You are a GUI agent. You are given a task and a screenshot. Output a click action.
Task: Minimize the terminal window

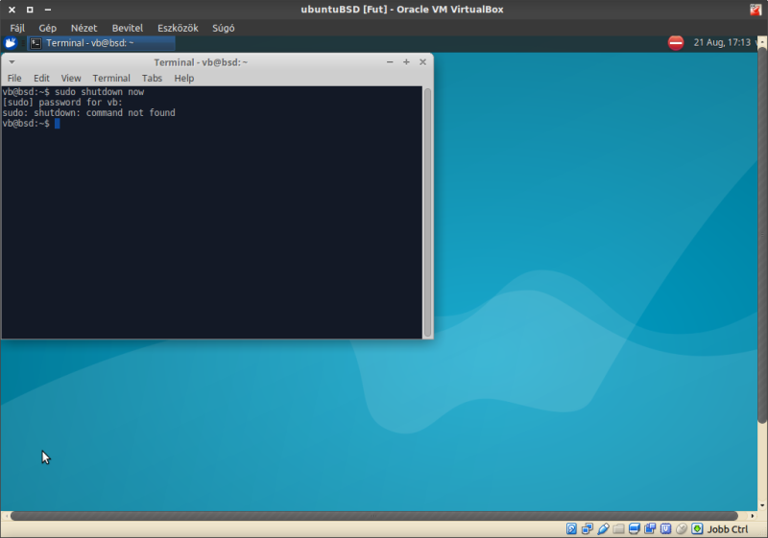390,62
